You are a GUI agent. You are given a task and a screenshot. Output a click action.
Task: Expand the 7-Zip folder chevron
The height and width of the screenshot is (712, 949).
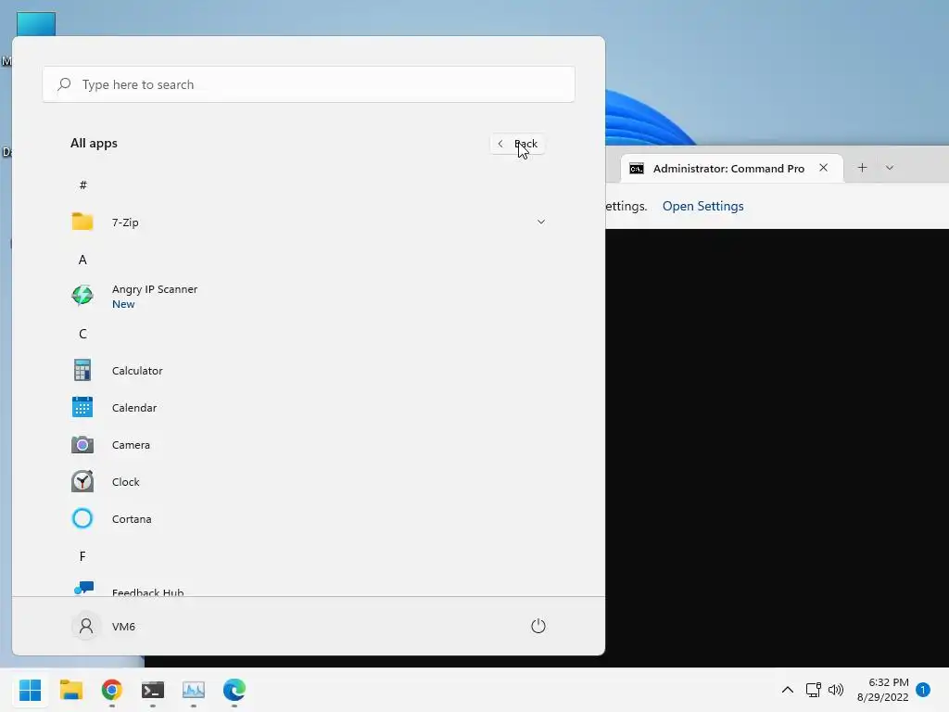coord(541,222)
